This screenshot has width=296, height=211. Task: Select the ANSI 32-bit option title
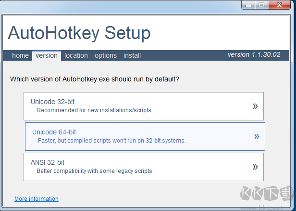tap(48, 162)
